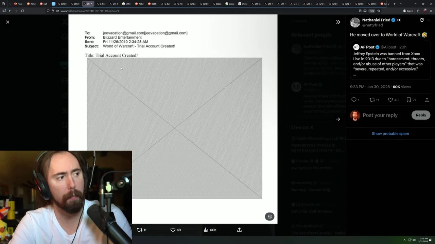This screenshot has height=244, width=435.
Task: Open Nathaniel Fried's profile avatar
Action: coord(355,22)
